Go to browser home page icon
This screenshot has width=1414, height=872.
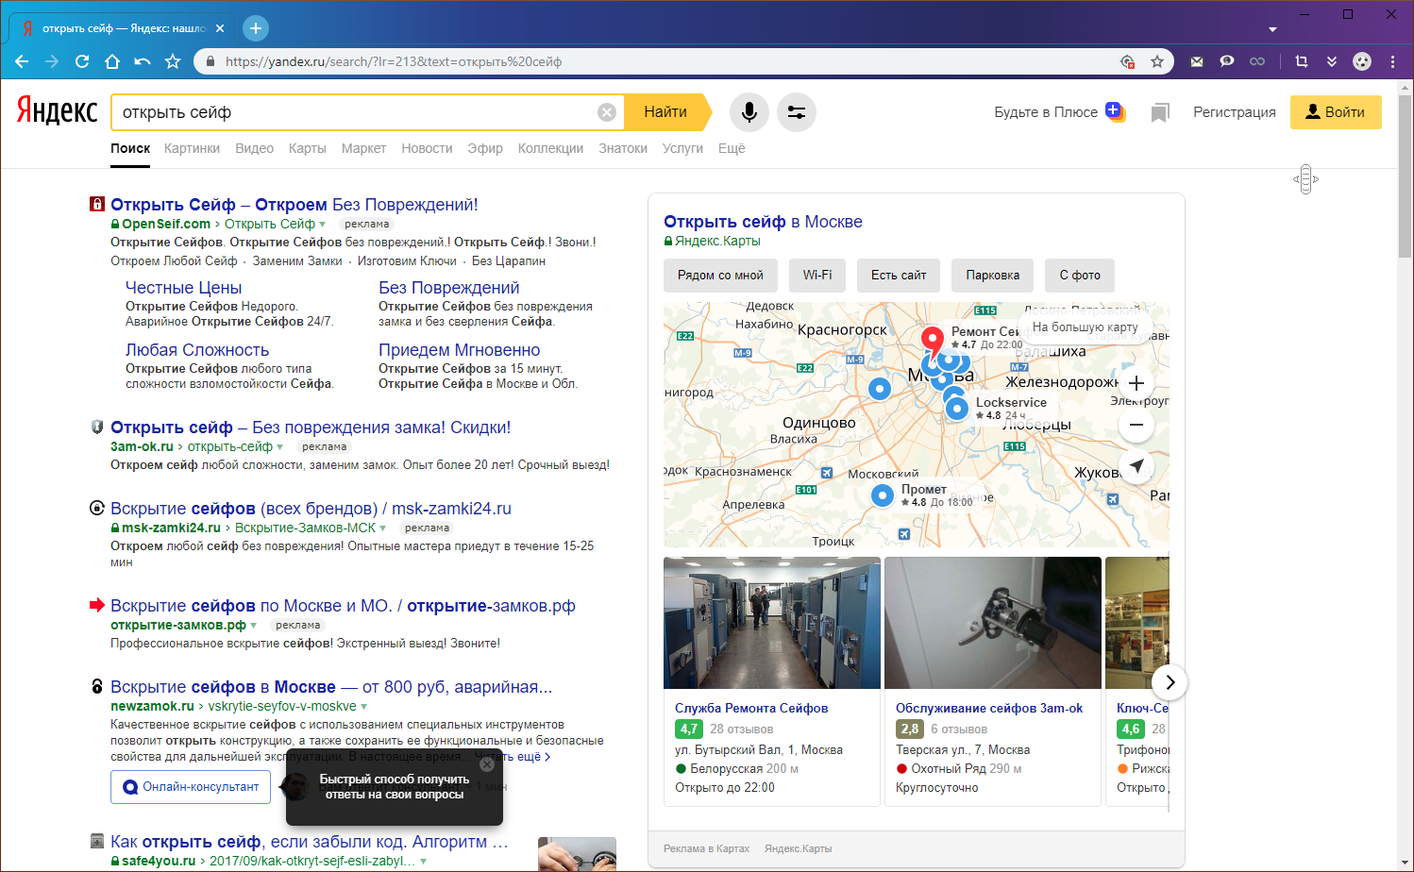(x=112, y=61)
